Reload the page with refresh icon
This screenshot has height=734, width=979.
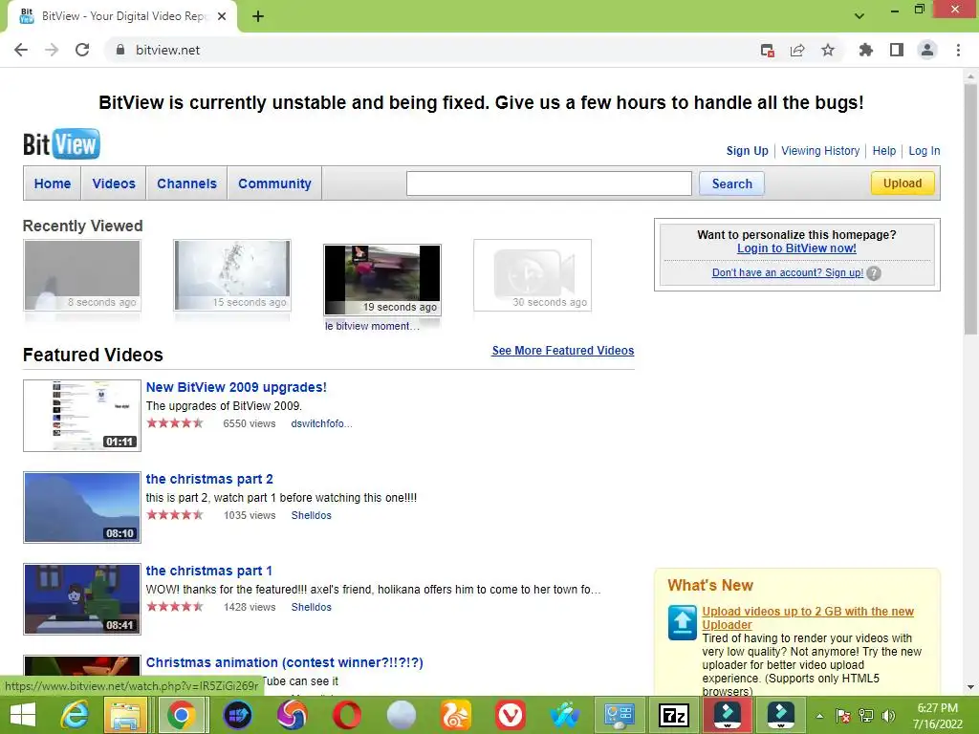coord(82,50)
